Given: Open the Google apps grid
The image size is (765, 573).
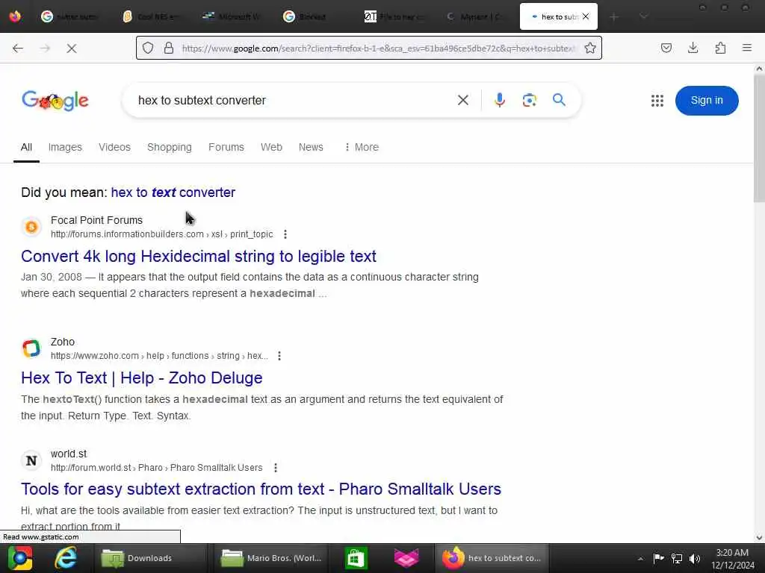Looking at the screenshot, I should 657,101.
